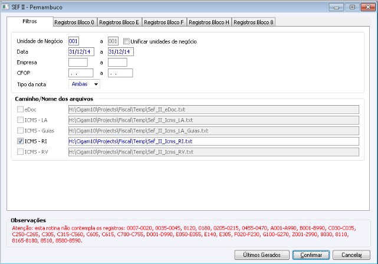Click the end Data field
Viewport: 378px width, 264px height.
pyautogui.click(x=121, y=52)
